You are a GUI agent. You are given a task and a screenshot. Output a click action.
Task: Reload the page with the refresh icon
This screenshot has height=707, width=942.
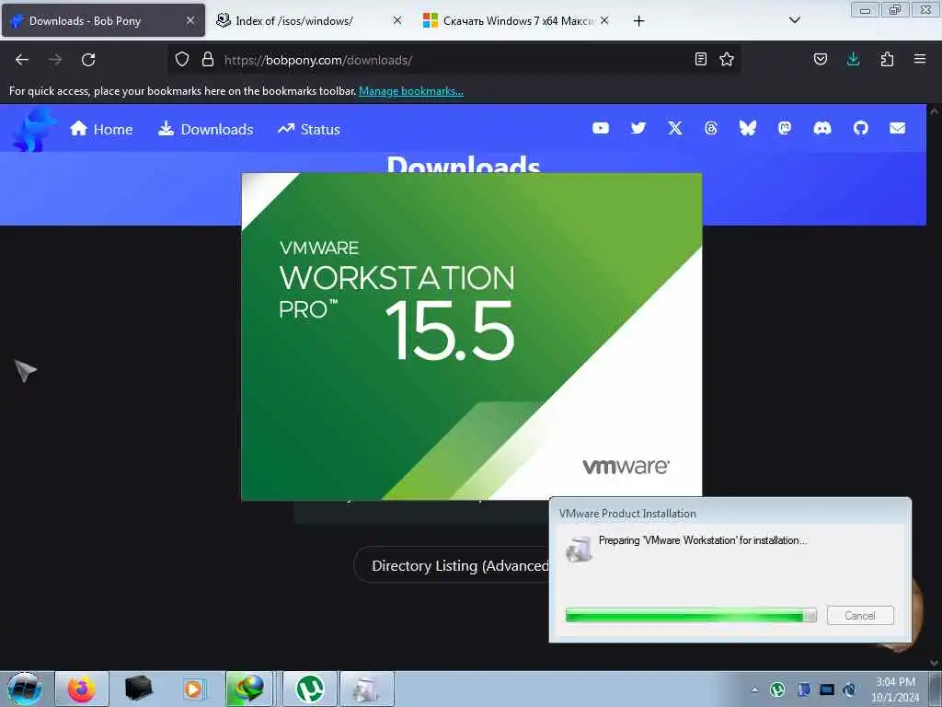[x=88, y=60]
